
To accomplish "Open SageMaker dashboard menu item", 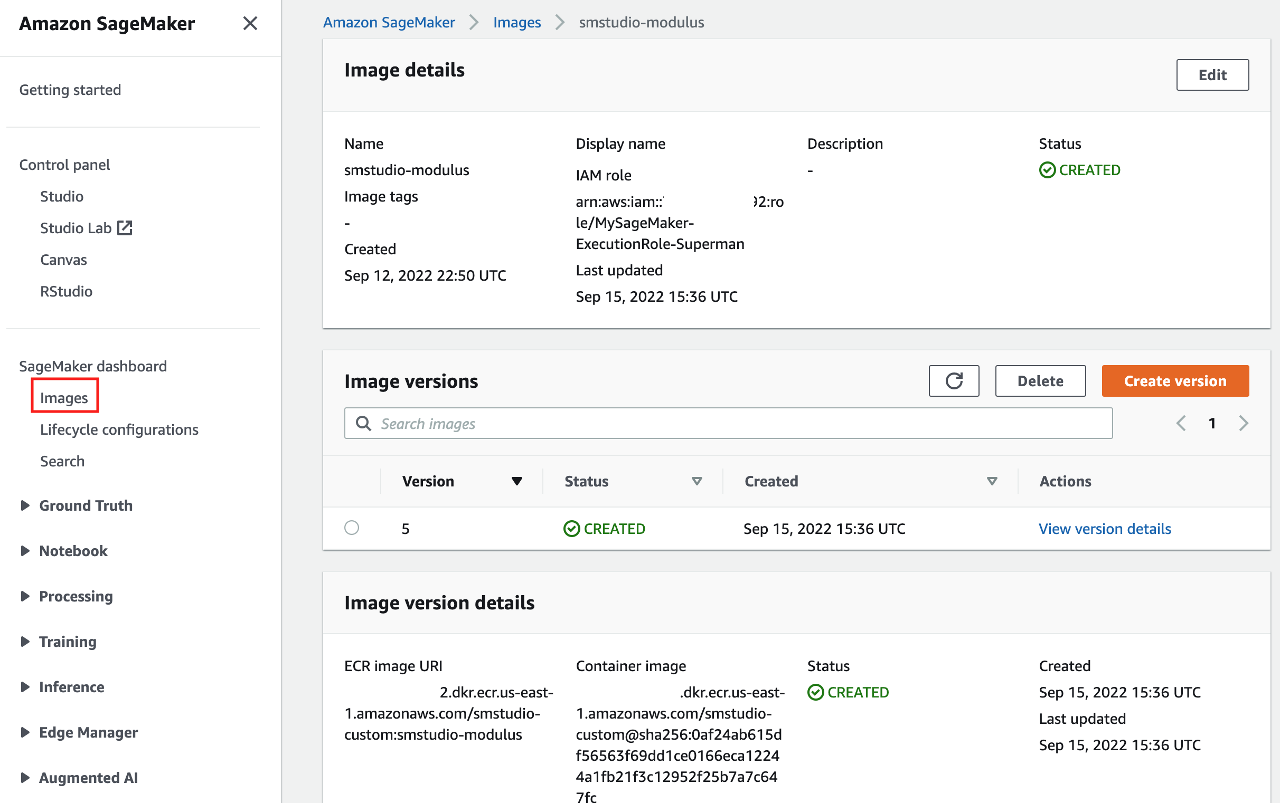I will pos(93,367).
